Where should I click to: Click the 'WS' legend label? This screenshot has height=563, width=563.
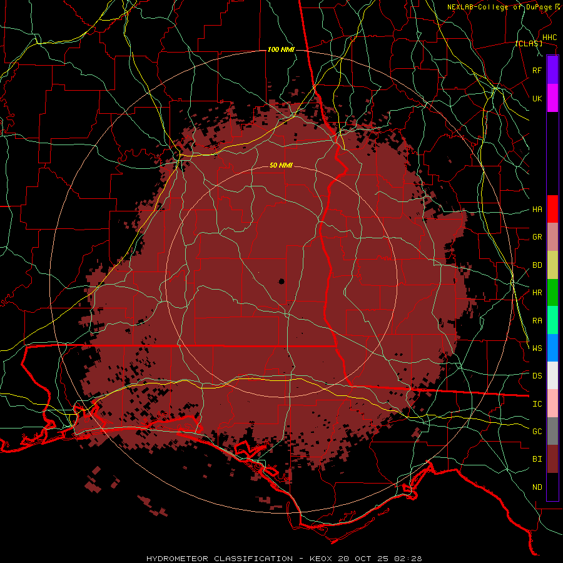537,348
